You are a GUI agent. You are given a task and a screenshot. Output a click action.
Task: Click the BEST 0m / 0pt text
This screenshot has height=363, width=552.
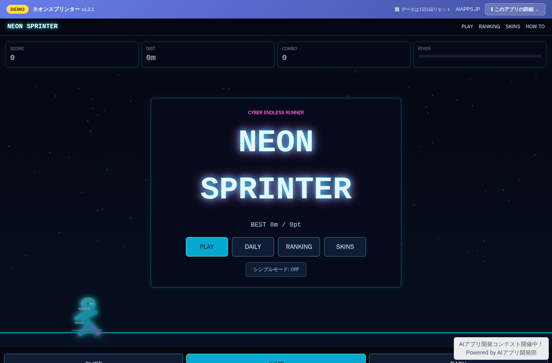pos(276,225)
